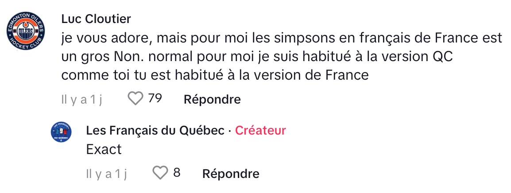511x193 pixels.
Task: Select the 'Exact' reply text
Action: [x=104, y=149]
